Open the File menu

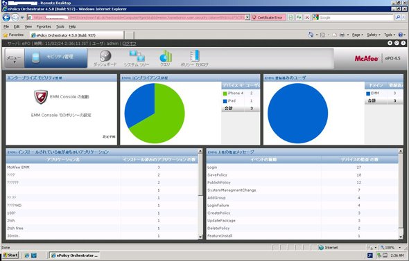point(6,26)
